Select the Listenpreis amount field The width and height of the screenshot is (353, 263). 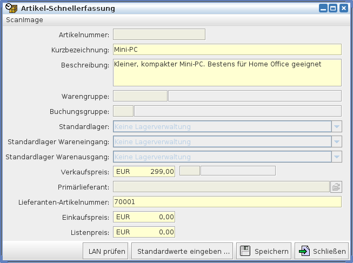144,232
